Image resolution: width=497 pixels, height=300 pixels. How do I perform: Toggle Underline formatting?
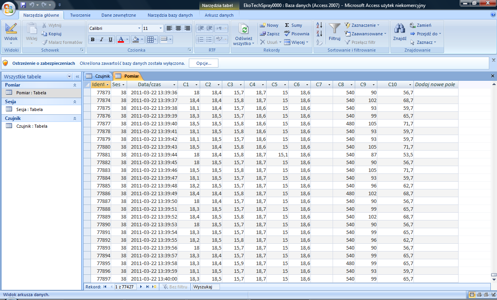pos(110,40)
